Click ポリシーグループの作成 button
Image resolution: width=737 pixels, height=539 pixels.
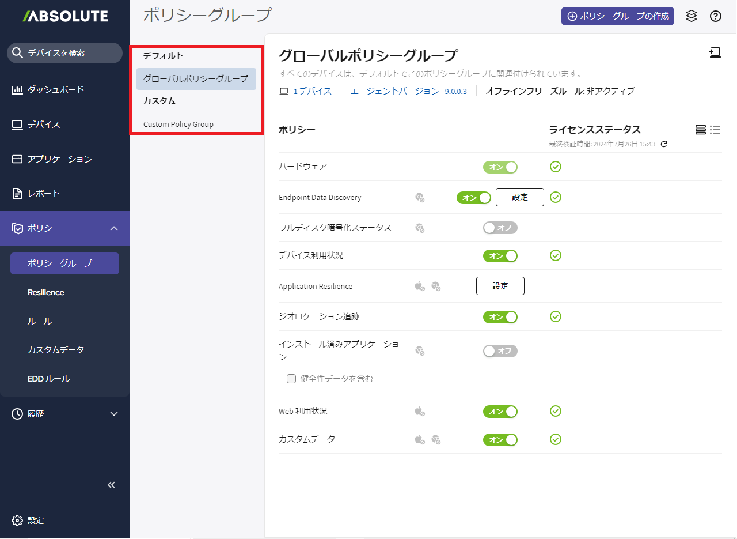click(x=618, y=16)
